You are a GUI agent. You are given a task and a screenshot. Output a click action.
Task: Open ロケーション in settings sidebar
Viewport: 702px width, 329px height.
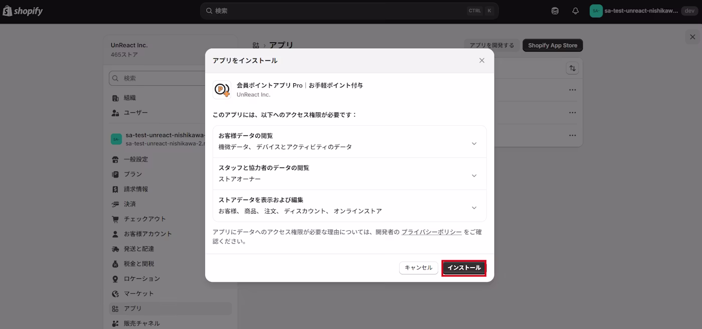[170, 279]
